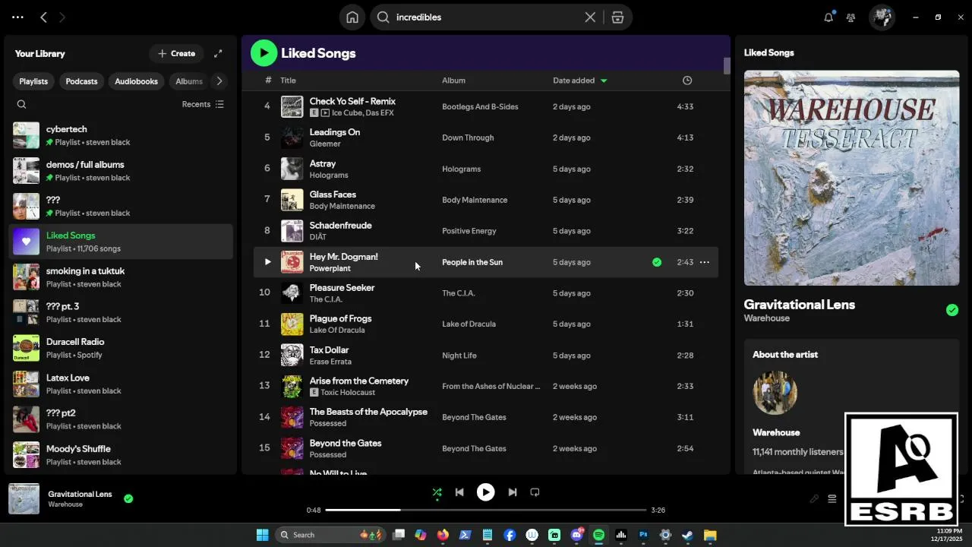Open the Browse icon beside search
The image size is (972, 547).
click(x=617, y=17)
